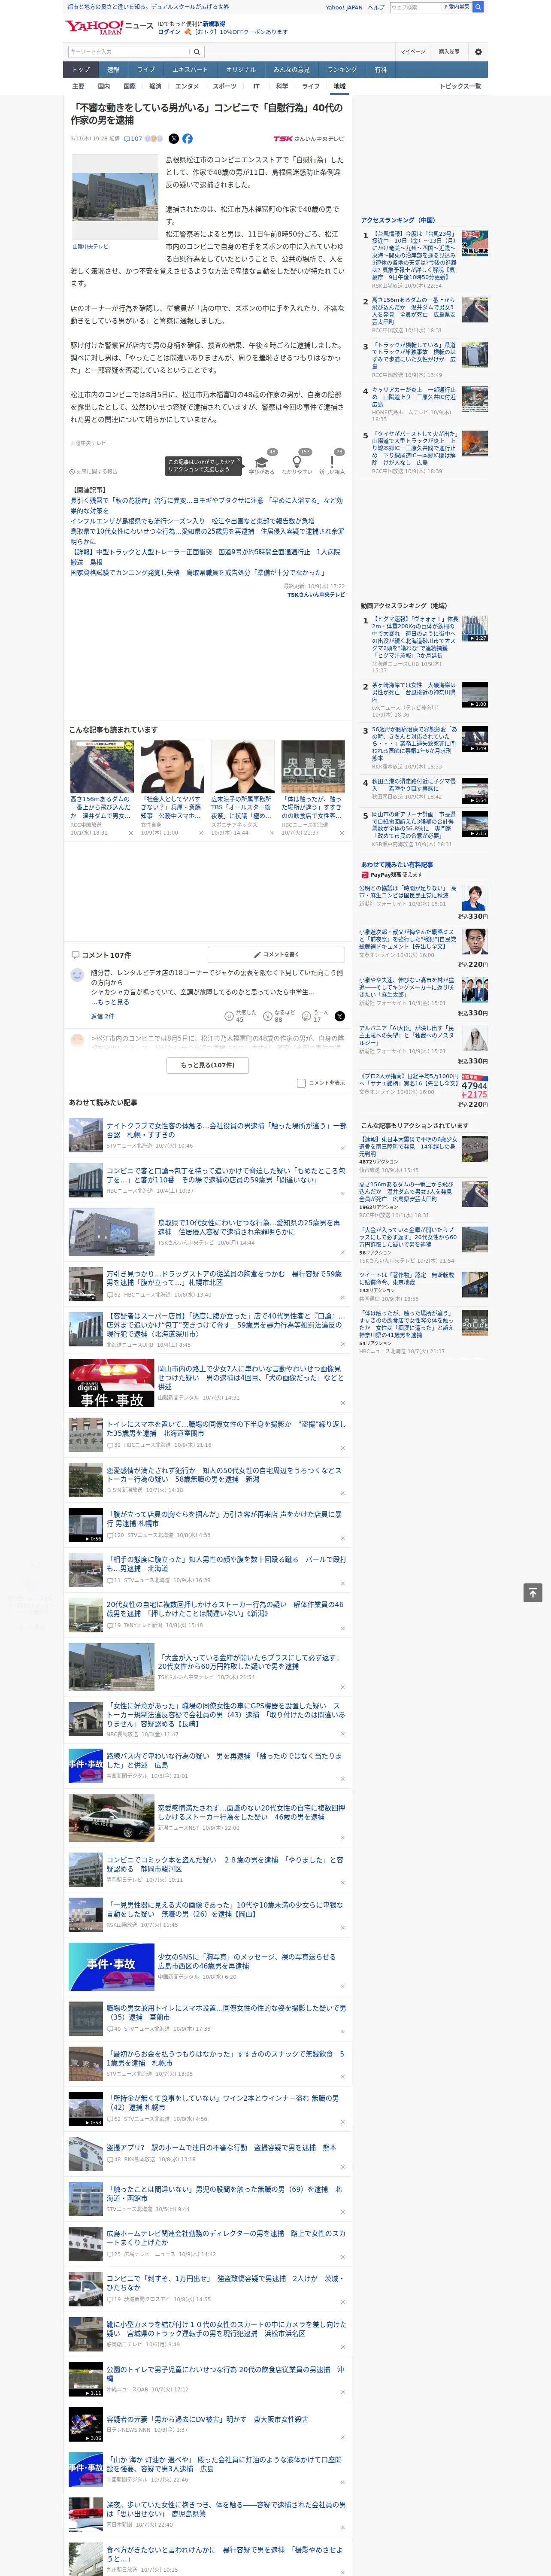Click the TSK さんいん中央テレビ logo
This screenshot has width=551, height=2576.
309,139
